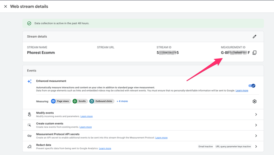
Task: Click the Redact data eraser icon
Action: [x=30, y=146]
